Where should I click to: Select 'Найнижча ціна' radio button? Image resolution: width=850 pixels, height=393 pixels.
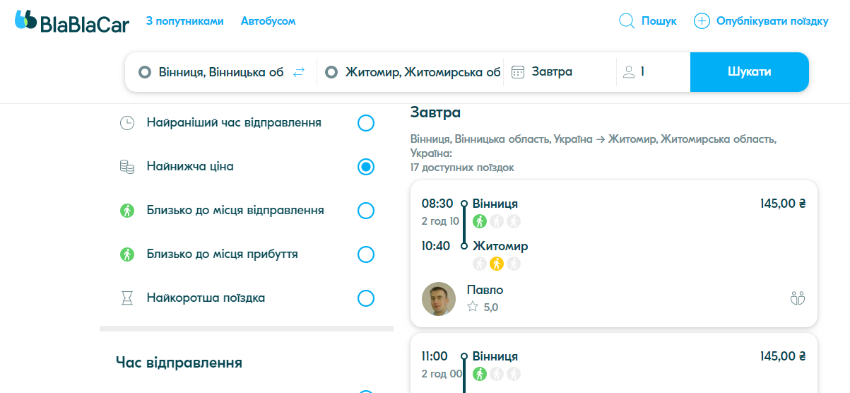pyautogui.click(x=365, y=167)
